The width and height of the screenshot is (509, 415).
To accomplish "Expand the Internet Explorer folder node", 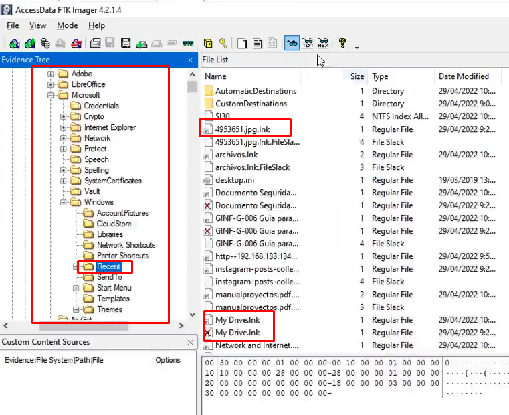I will pos(64,127).
